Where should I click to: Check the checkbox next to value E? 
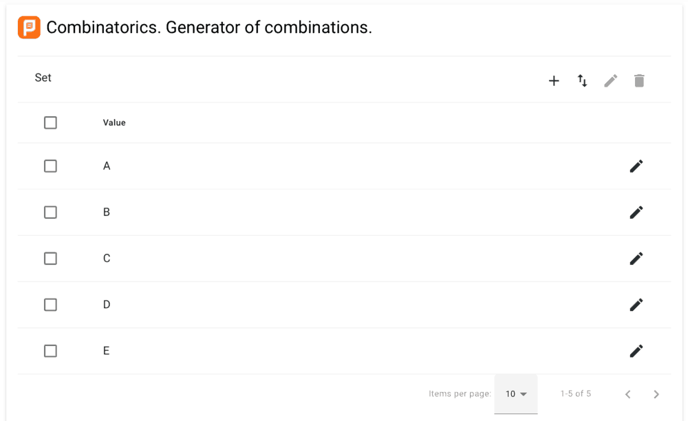point(50,350)
